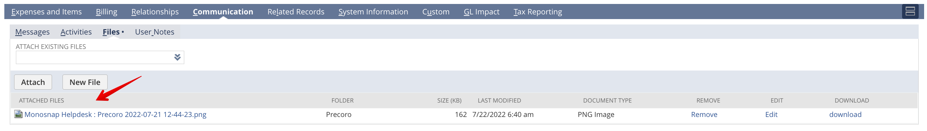Switch to the Billing tab
Screen dimensions: 927x131
pos(107,12)
